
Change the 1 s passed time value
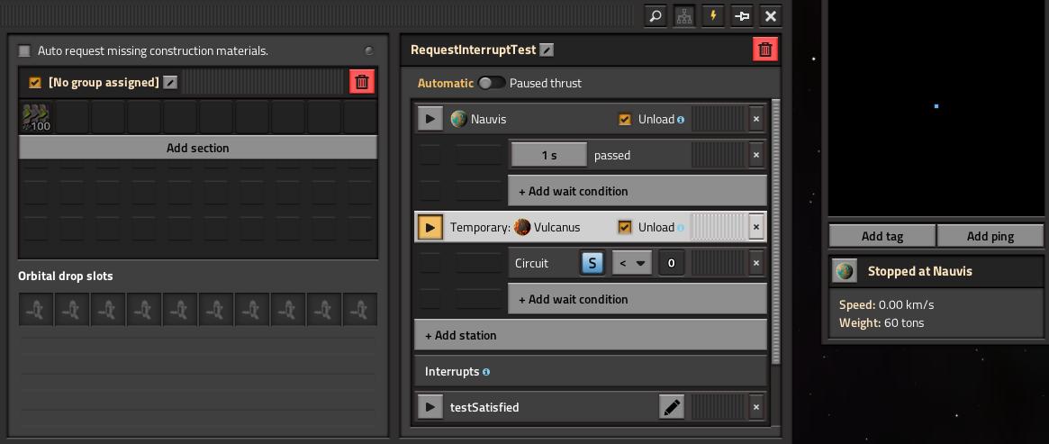point(549,155)
